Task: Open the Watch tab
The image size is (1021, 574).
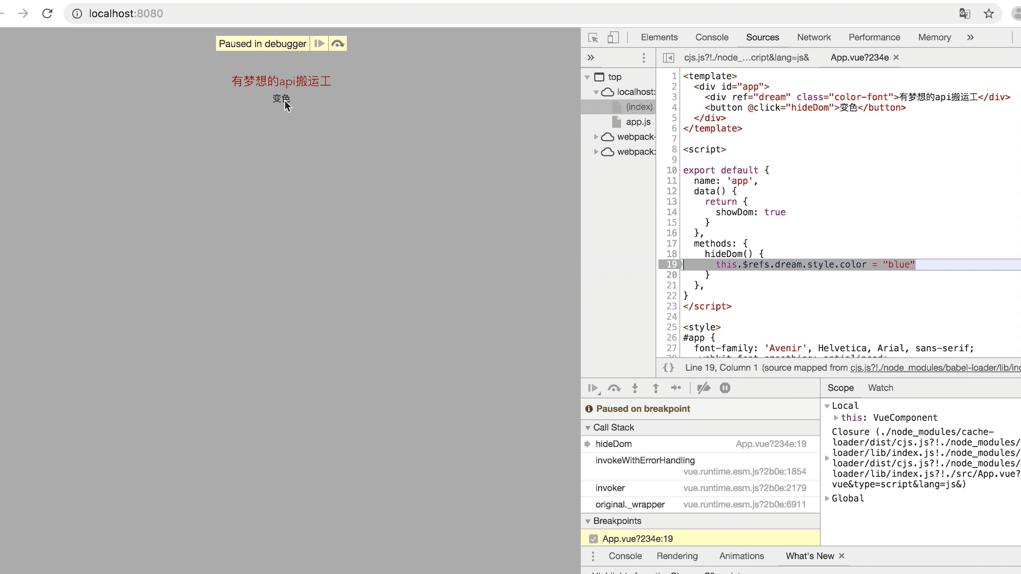Action: pos(880,388)
